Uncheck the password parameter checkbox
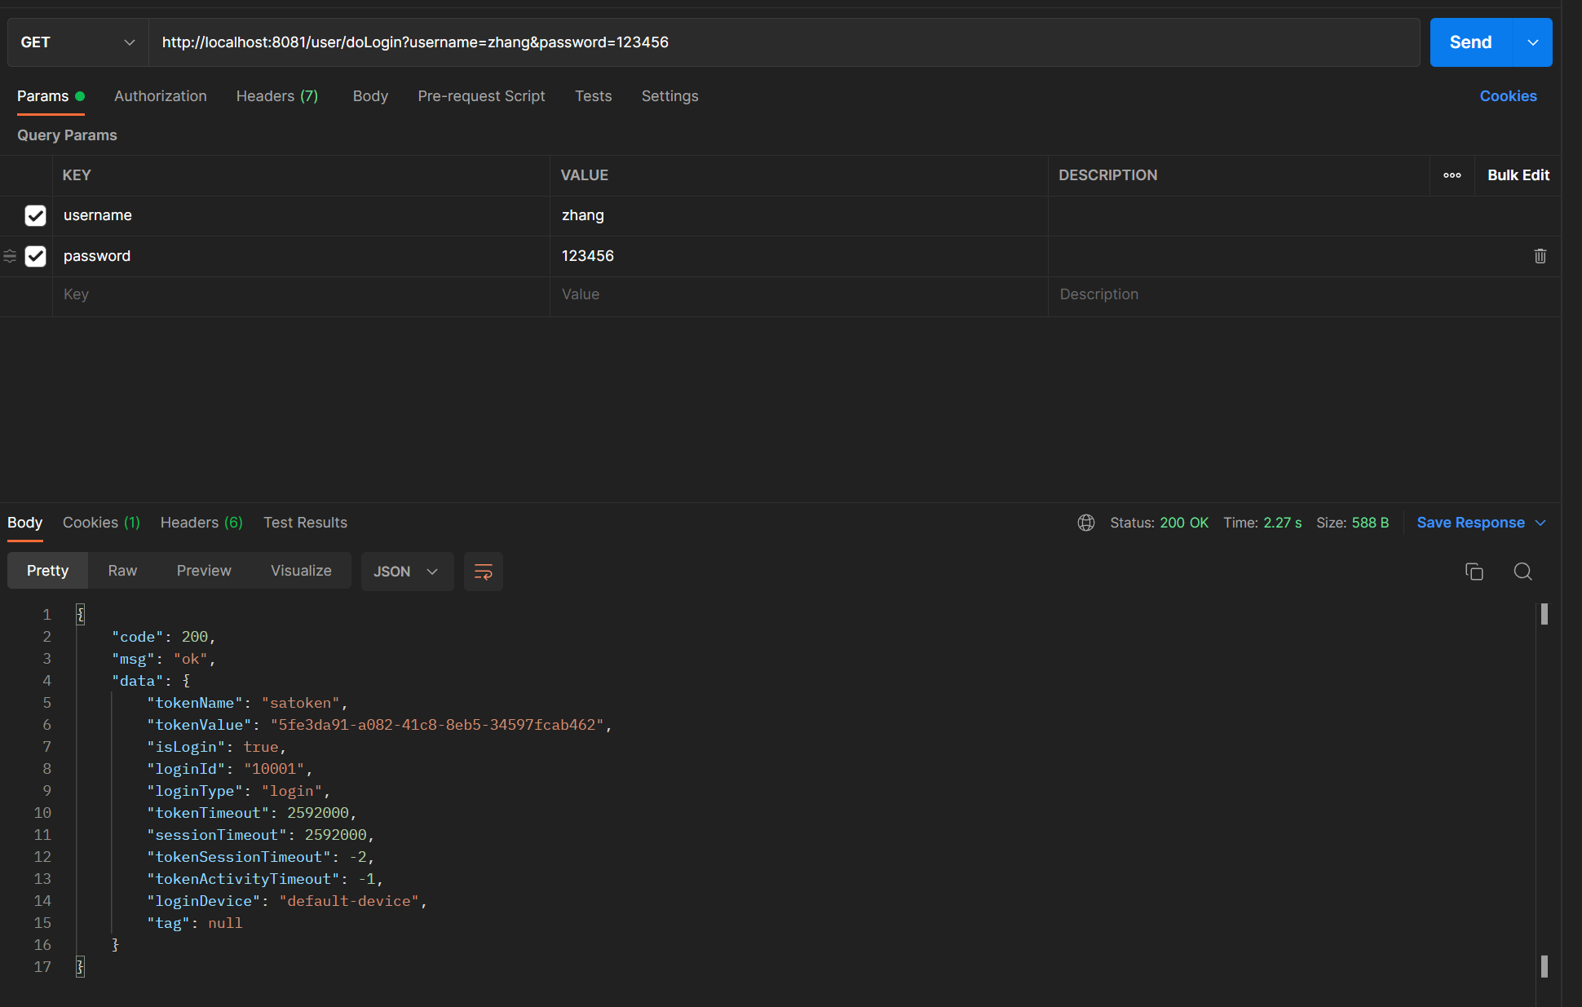 35,256
